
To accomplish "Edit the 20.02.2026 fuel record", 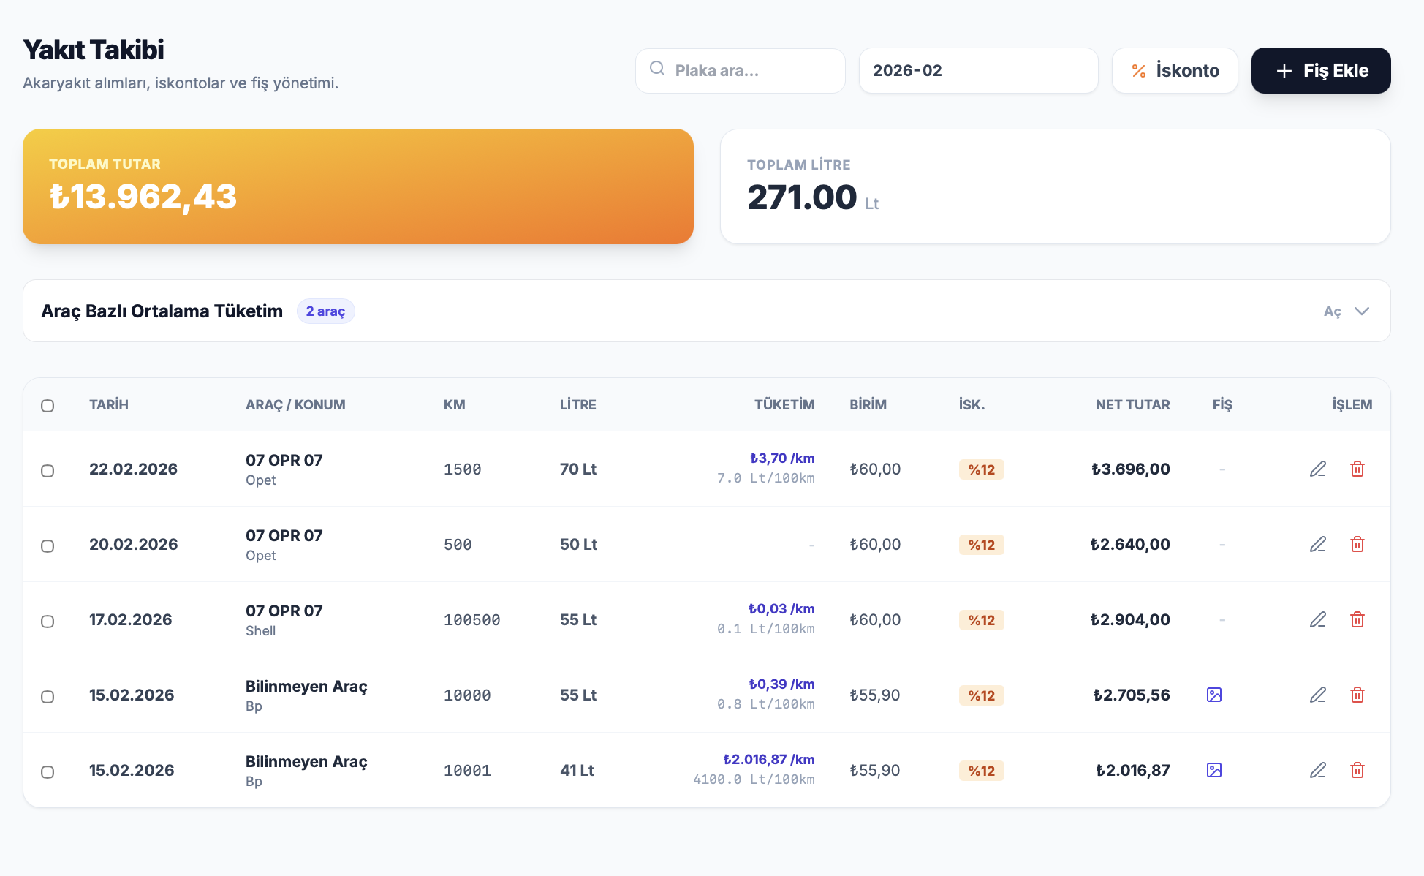I will click(1318, 544).
